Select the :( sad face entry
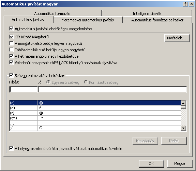 95,128
